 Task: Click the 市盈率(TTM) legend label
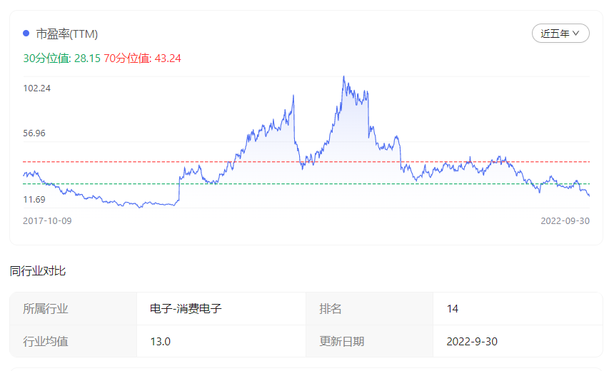[67, 34]
